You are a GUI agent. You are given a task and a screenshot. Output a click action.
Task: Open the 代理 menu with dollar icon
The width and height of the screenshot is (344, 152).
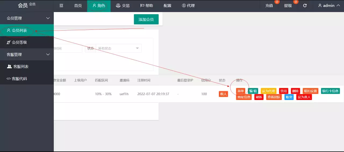pyautogui.click(x=188, y=6)
